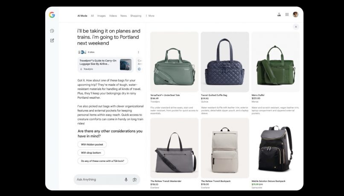
Task: Start a new chat via the compose icon
Action: 52,41
